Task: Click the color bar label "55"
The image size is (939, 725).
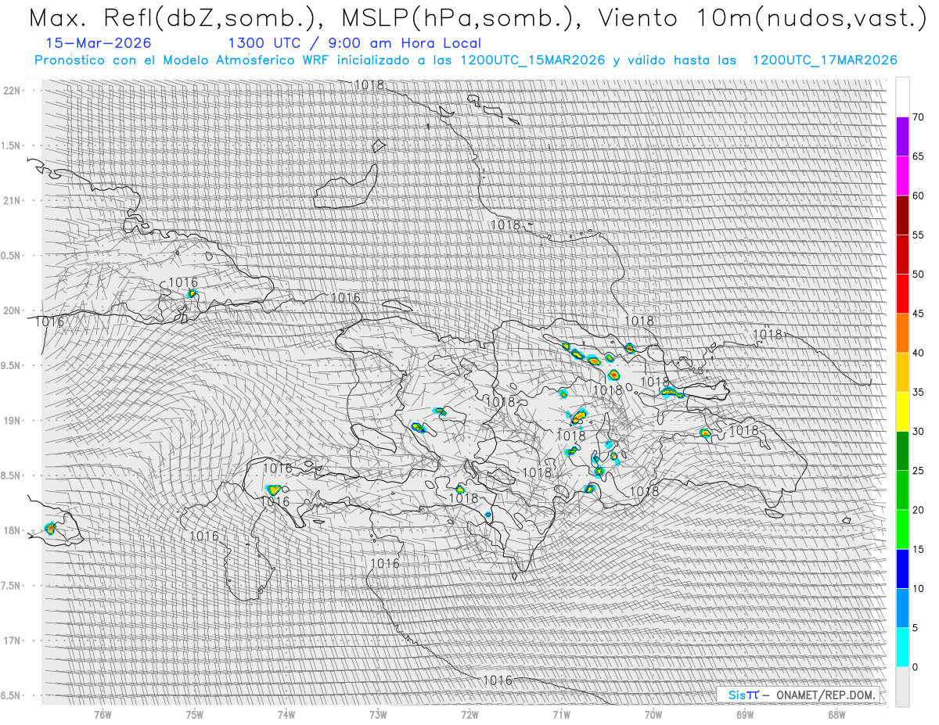Action: coord(918,235)
